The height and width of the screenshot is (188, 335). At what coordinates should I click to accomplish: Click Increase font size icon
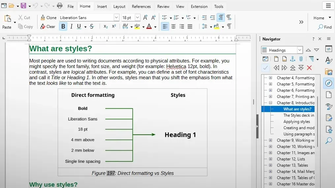click(x=145, y=17)
